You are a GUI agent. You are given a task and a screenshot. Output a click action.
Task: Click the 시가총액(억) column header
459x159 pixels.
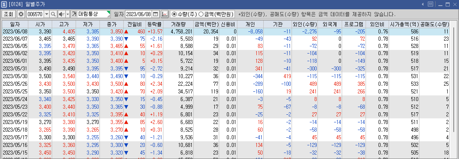point(404,24)
